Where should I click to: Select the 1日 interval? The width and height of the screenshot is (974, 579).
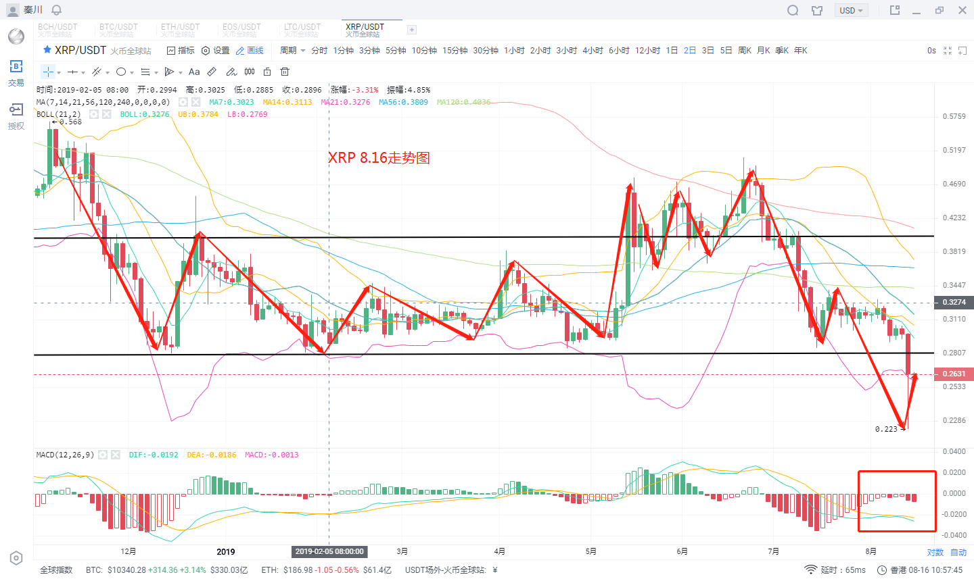(672, 51)
